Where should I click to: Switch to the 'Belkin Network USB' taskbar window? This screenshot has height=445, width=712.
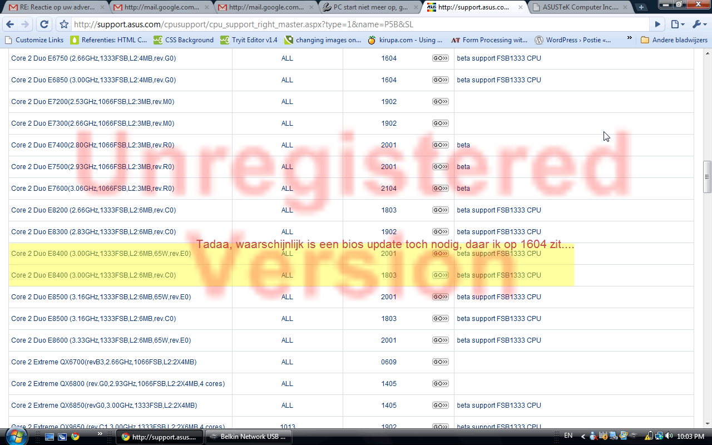(248, 437)
